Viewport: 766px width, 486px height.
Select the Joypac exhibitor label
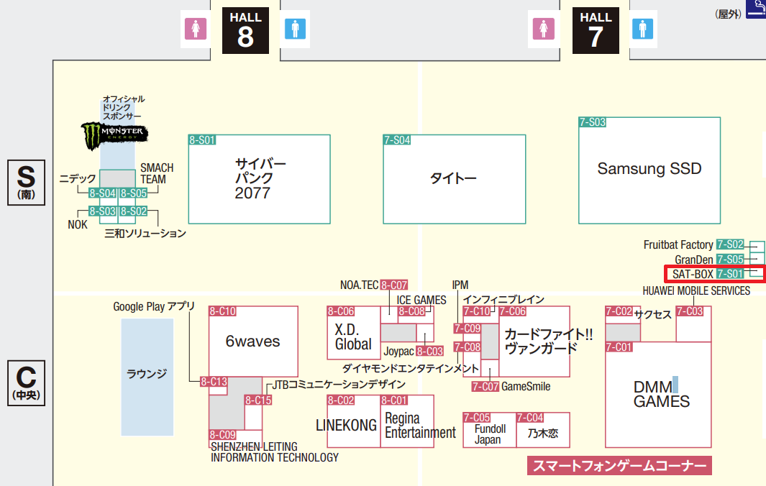398,352
